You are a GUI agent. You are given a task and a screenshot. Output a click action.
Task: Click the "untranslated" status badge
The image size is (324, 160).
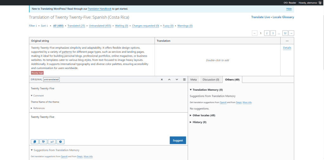[x=51, y=79]
